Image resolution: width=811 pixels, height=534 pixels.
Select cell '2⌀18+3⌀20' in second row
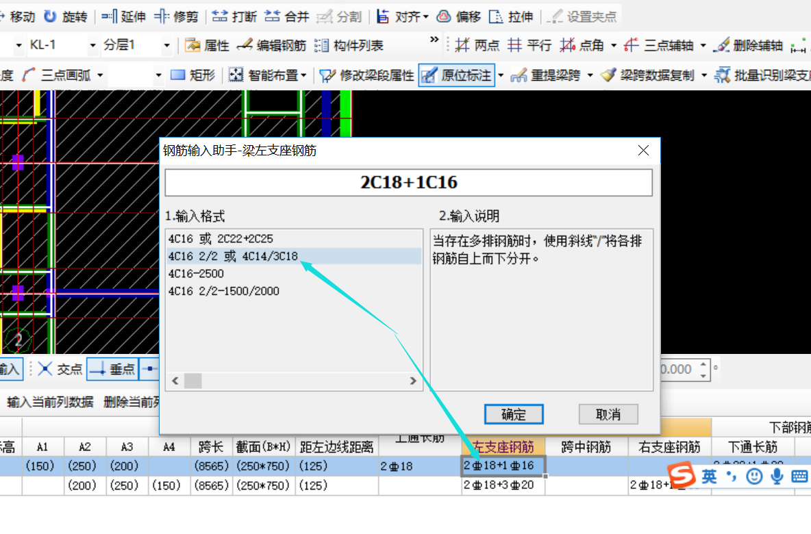[x=503, y=485]
